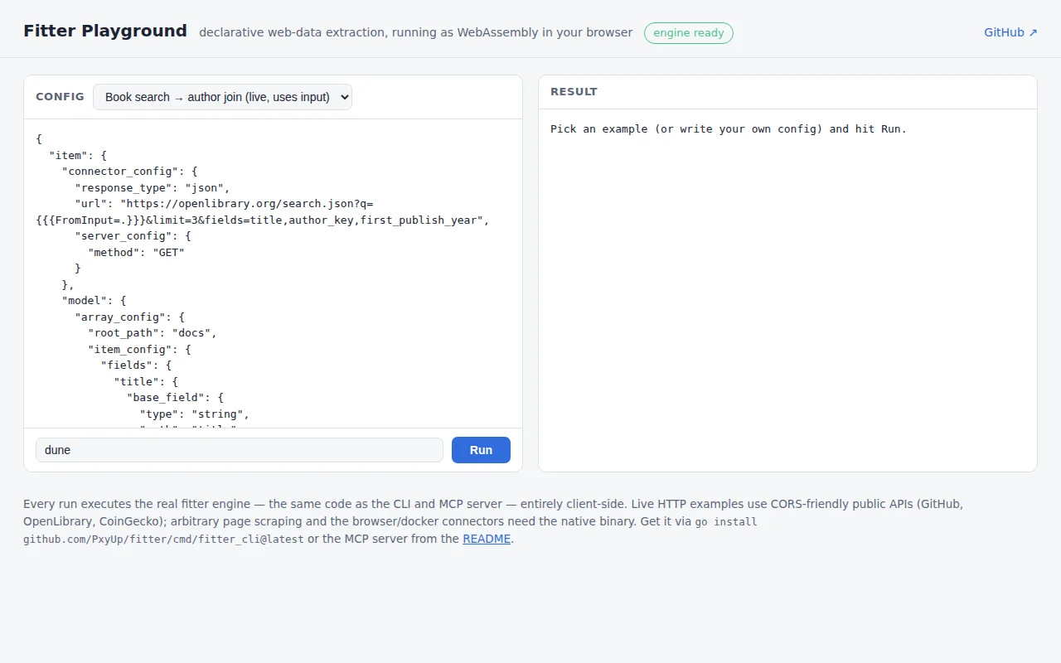Click the "item_config" line in editor
The image size is (1061, 663).
point(139,349)
